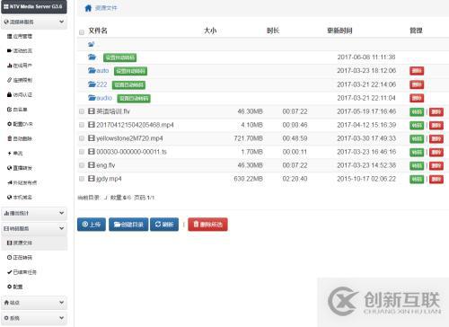Open 直播转发 with the globe icon
This screenshot has width=449, height=327.
pyautogui.click(x=20, y=168)
